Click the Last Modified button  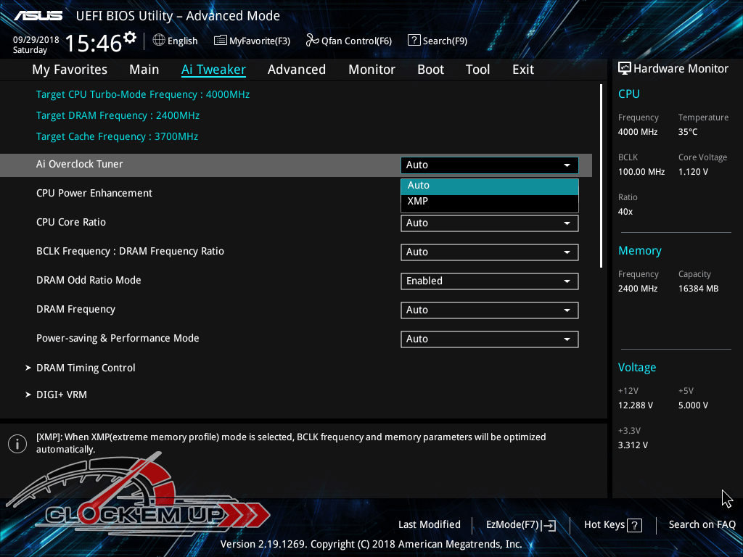coord(429,525)
